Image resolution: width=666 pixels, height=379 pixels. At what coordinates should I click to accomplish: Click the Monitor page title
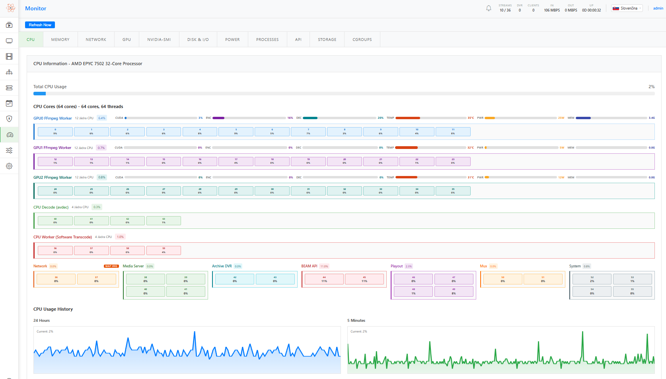[36, 8]
